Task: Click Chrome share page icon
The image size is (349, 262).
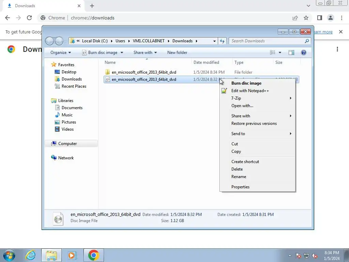Action: [x=295, y=18]
